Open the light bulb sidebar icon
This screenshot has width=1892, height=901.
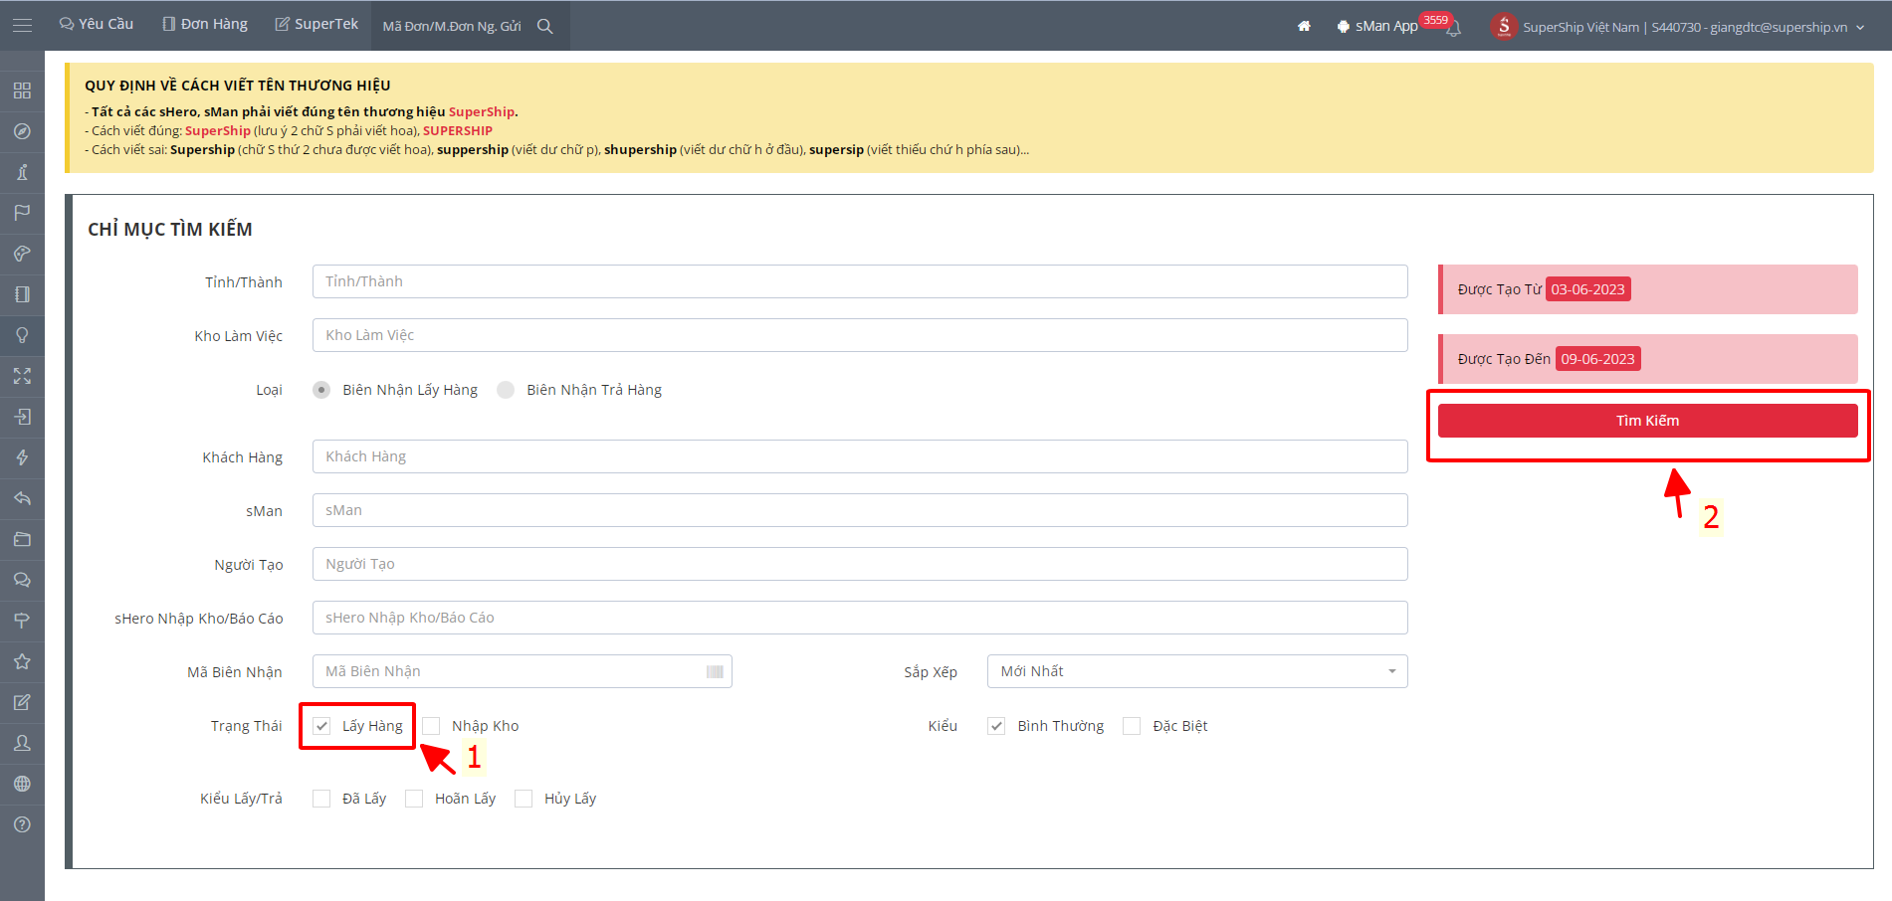(22, 335)
